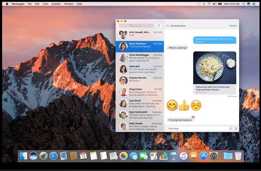The image size is (261, 171).
Task: Open Time Machine menu bar icon
Action: [x=198, y=4]
